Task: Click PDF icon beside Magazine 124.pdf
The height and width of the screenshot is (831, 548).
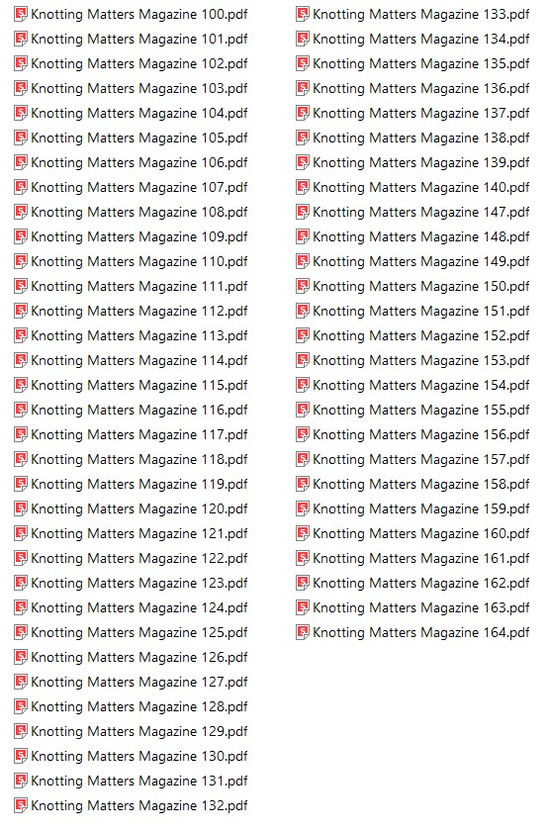Action: click(20, 607)
